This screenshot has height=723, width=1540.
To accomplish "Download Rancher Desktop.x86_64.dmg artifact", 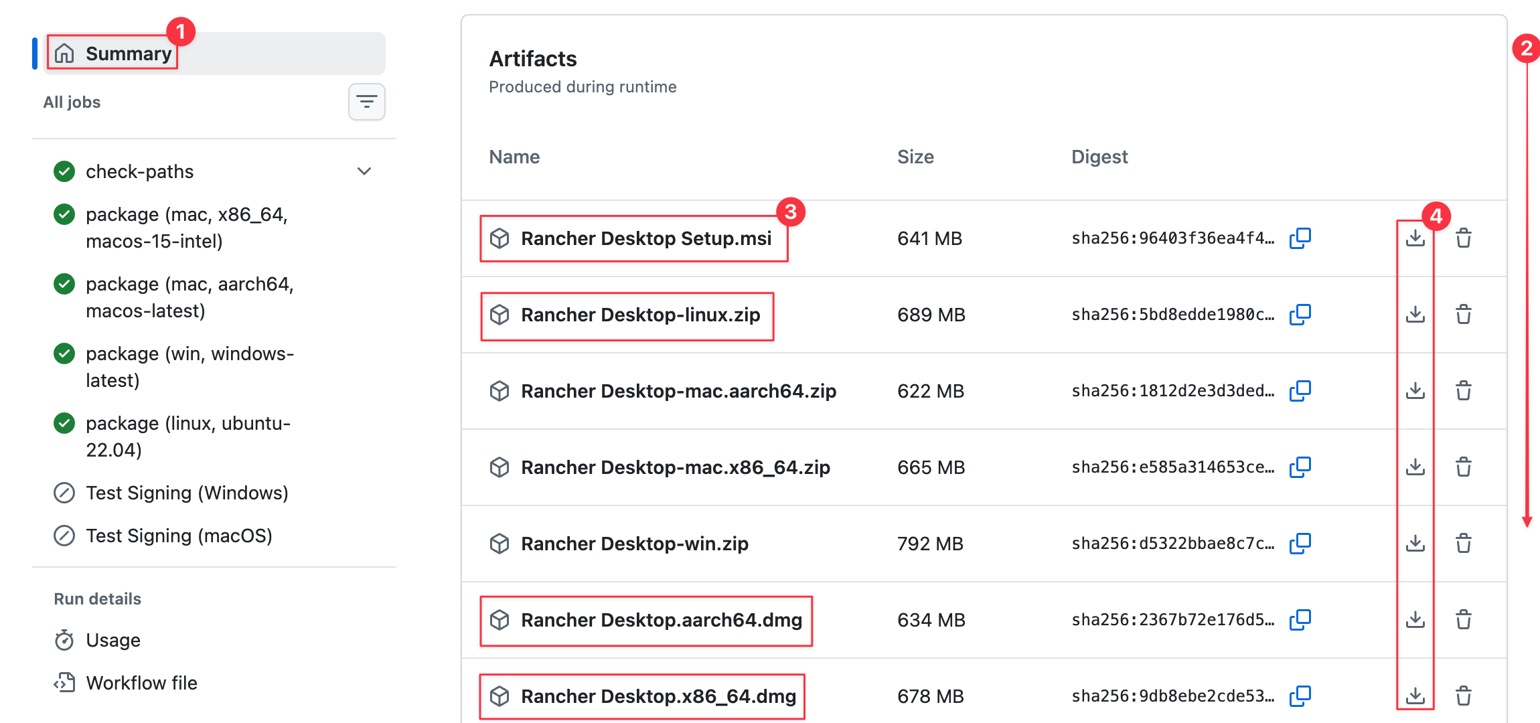I will [1415, 696].
